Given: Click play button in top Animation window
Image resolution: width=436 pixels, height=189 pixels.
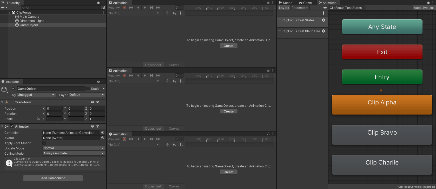Looking at the screenshot, I should [x=145, y=8].
